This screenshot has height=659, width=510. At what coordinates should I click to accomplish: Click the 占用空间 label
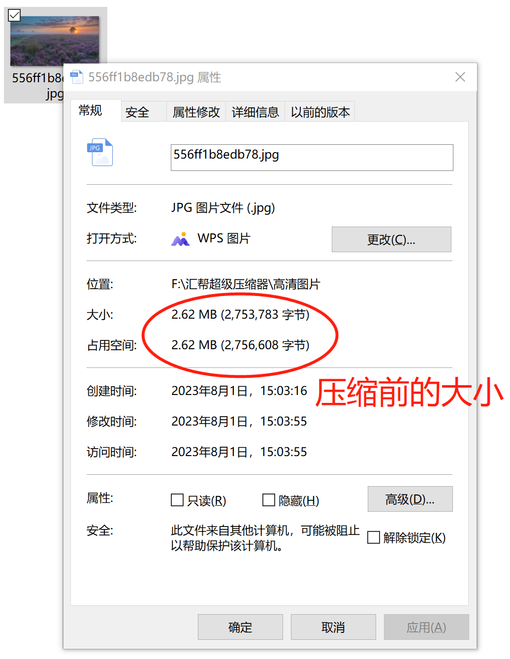(x=112, y=345)
